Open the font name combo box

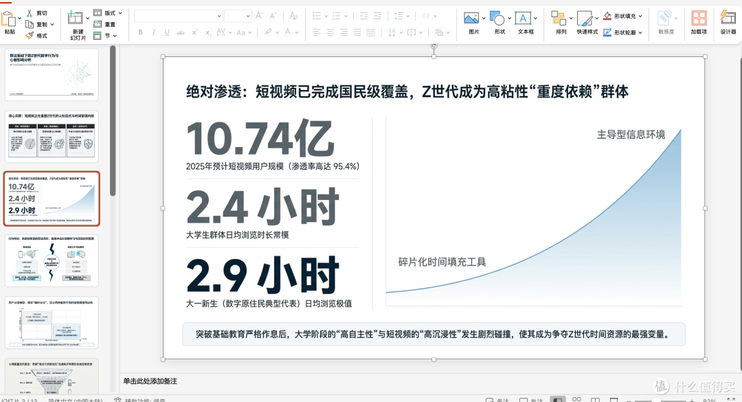(179, 16)
